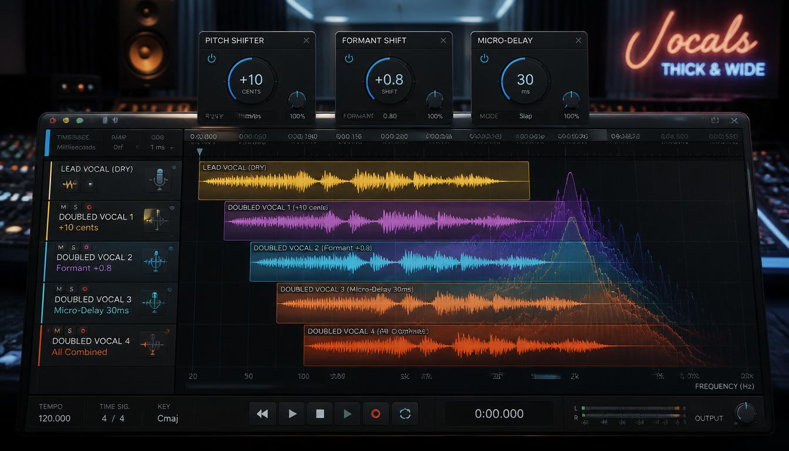Image resolution: width=789 pixels, height=451 pixels.
Task: Toggle Micro-Delay power button
Action: [x=484, y=58]
